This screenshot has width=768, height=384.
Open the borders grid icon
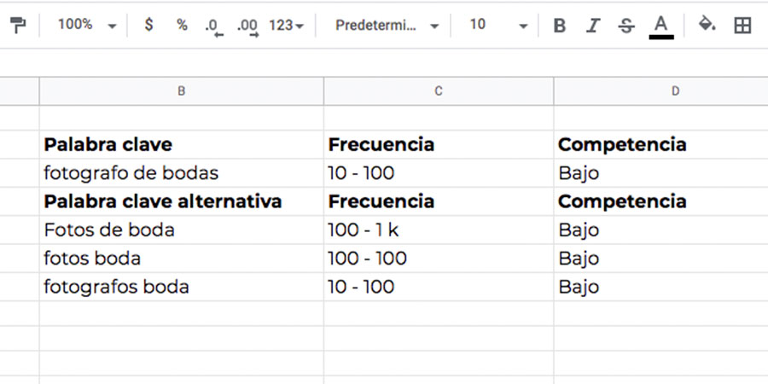pyautogui.click(x=742, y=26)
